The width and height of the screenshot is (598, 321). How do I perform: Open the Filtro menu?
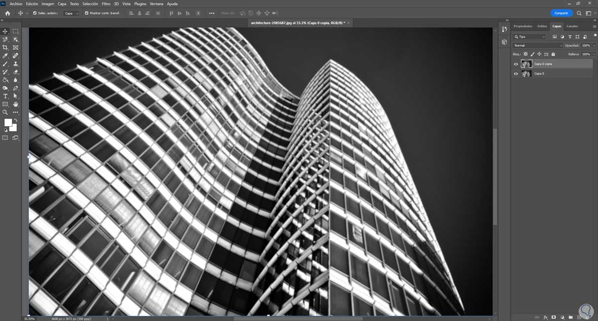[106, 3]
